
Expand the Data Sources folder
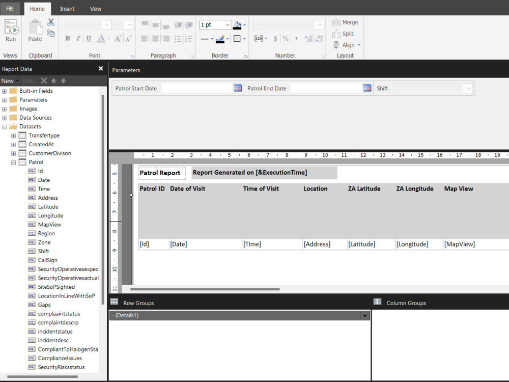[x=4, y=117]
